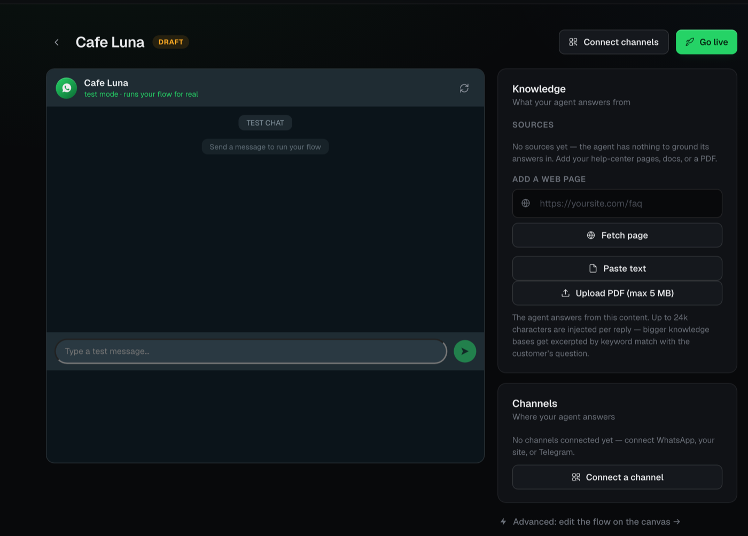The image size is (748, 536).
Task: Reset the test chat with refresh icon
Action: [464, 88]
